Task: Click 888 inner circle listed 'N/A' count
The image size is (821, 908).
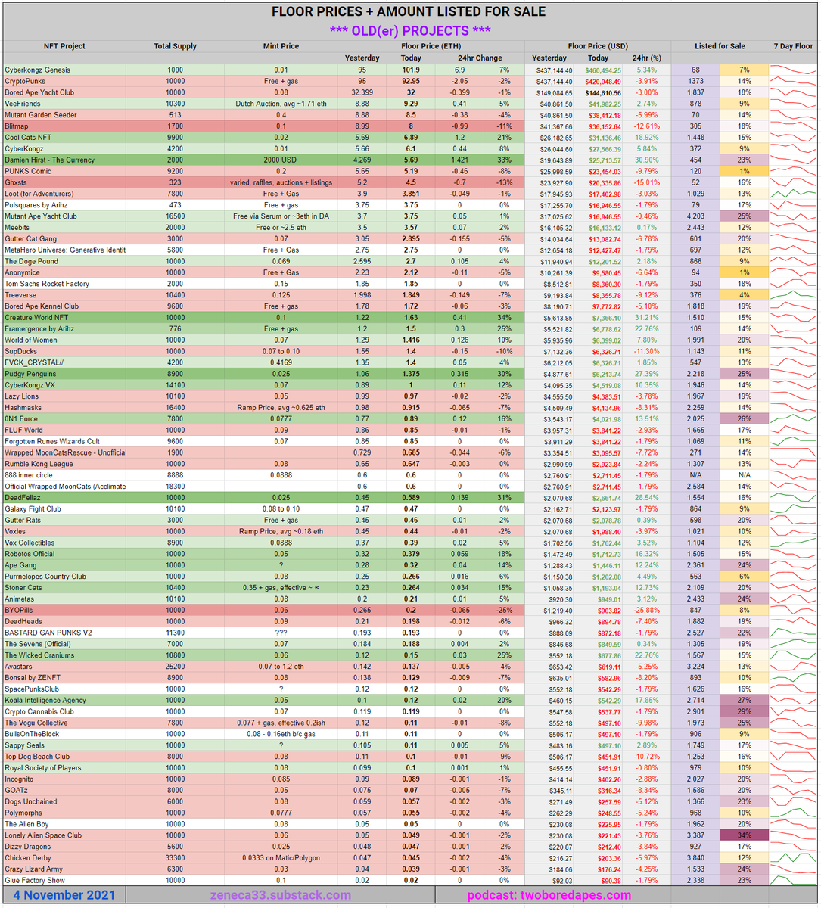Action: click(x=695, y=475)
